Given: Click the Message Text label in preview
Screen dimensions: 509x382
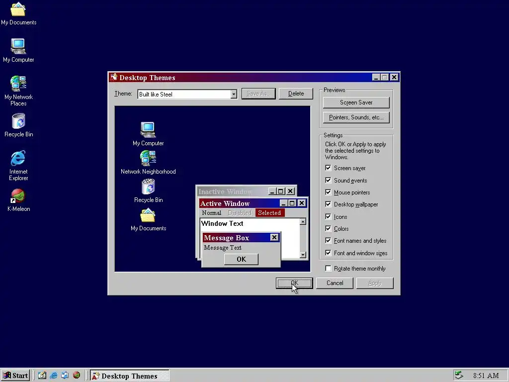Looking at the screenshot, I should pos(223,248).
